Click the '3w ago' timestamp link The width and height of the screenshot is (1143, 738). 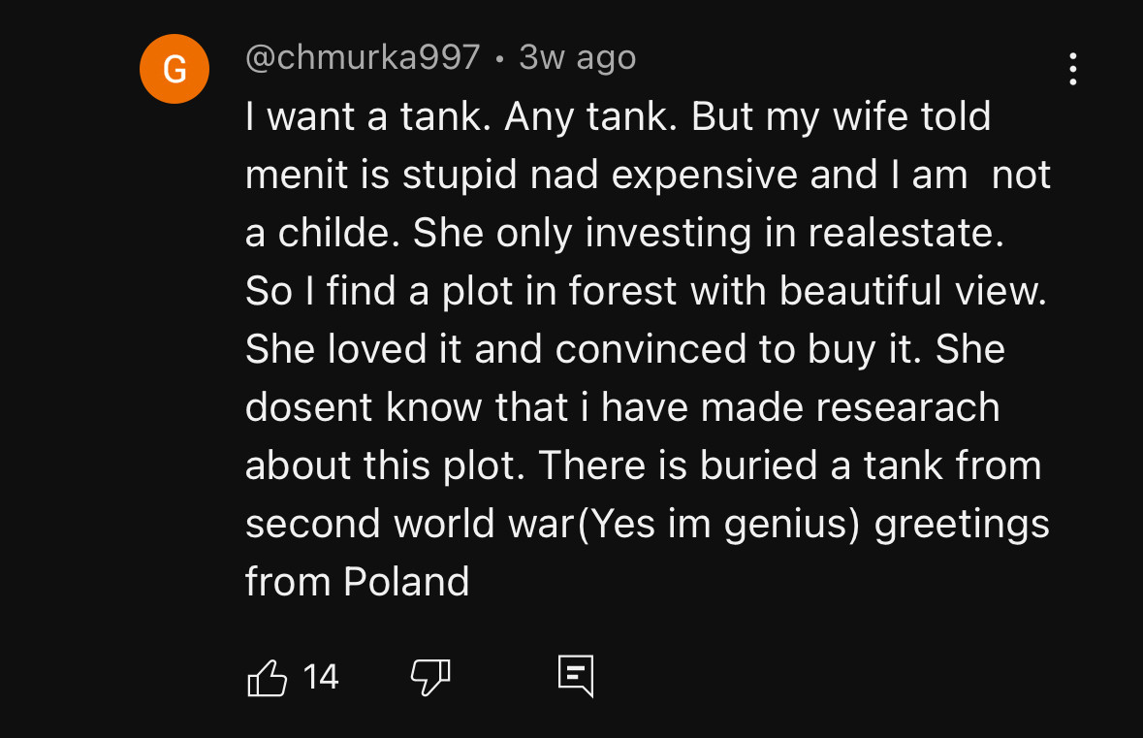coord(577,58)
